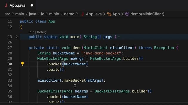Click the Debug CodeLens link above main
The height and width of the screenshot is (105, 188).
[42, 32]
